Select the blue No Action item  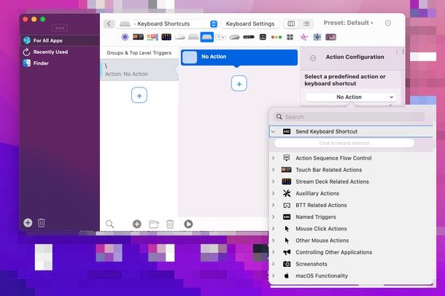239,57
